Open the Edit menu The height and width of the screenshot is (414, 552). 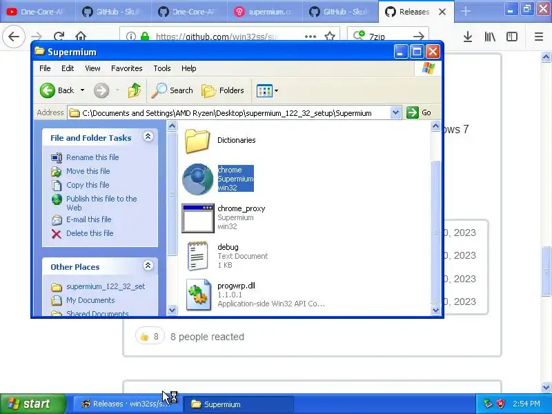click(68, 68)
